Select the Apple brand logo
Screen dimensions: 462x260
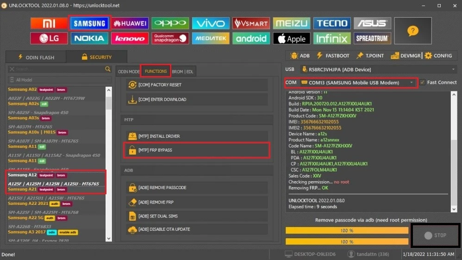[x=291, y=38]
